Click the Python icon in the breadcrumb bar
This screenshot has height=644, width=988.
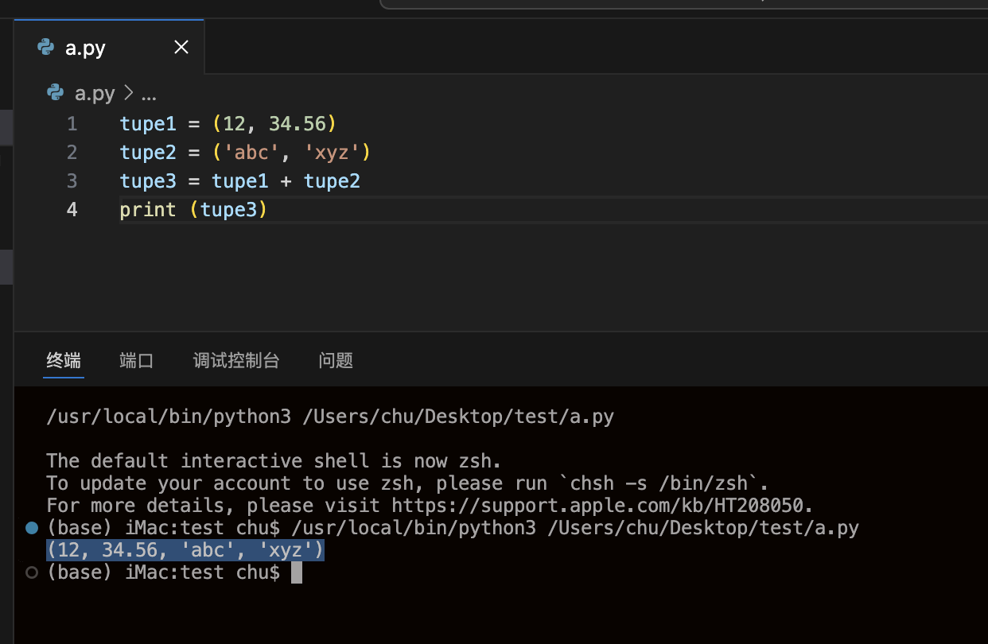(x=55, y=93)
